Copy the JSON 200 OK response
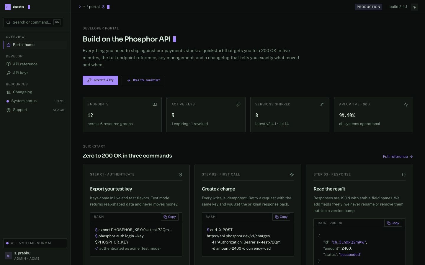Image resolution: width=425 pixels, height=265 pixels. pos(393,223)
